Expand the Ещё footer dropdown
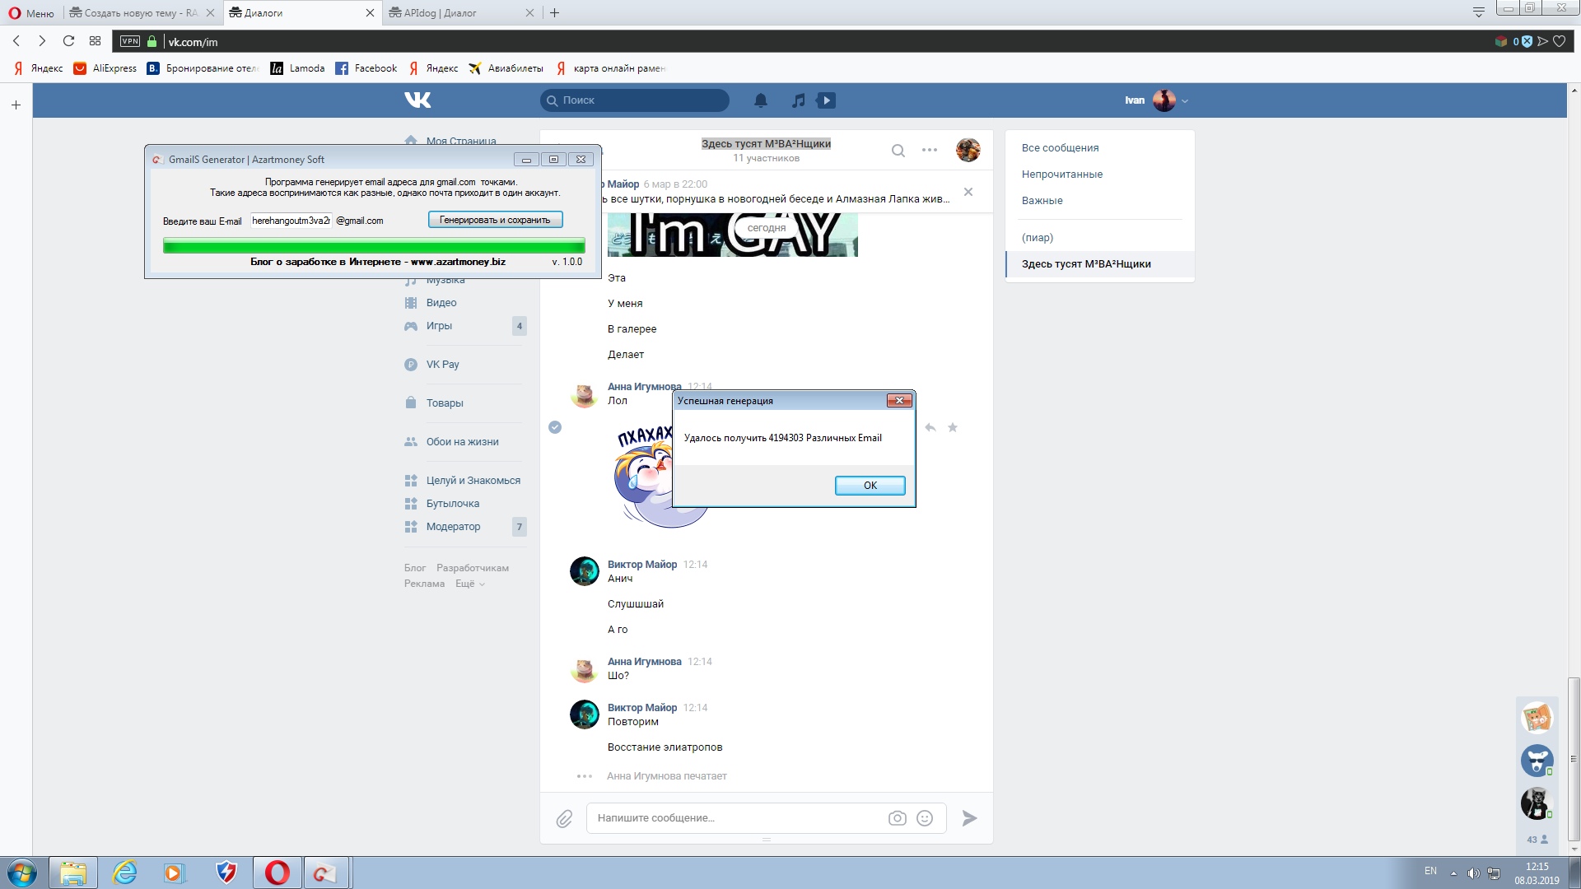Image resolution: width=1581 pixels, height=889 pixels. coord(470,584)
